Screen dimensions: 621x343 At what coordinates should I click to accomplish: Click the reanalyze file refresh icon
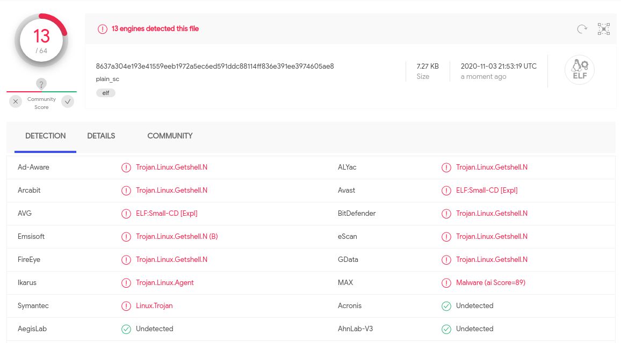(582, 29)
